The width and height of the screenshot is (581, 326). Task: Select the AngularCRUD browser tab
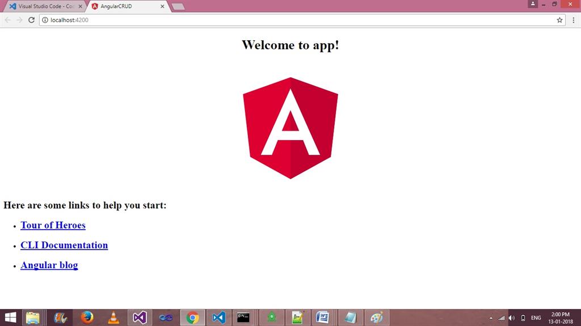tap(126, 6)
